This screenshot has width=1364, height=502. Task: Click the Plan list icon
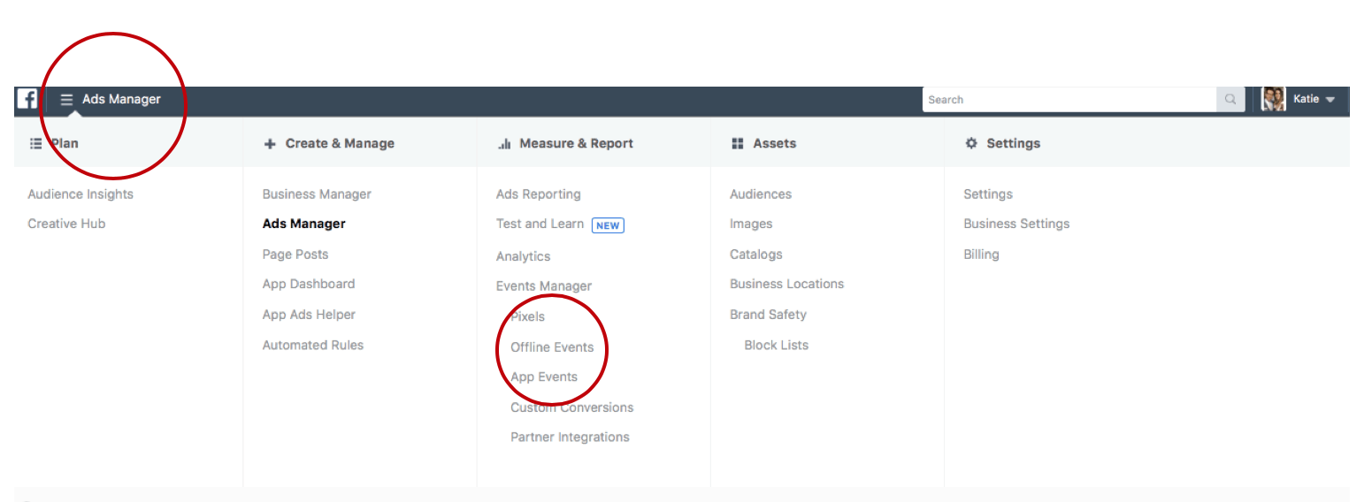point(36,143)
